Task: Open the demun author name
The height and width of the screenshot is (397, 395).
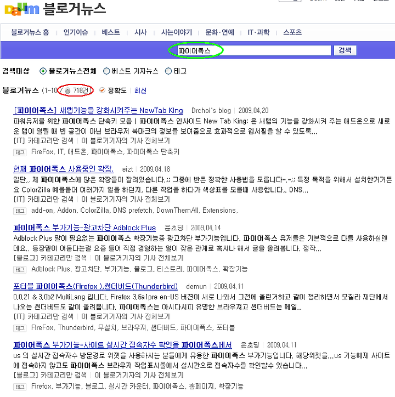Action: point(196,286)
